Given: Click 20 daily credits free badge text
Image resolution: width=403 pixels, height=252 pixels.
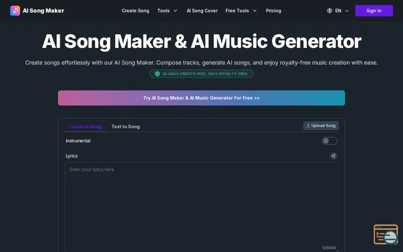Looking at the screenshot, I should [x=205, y=74].
